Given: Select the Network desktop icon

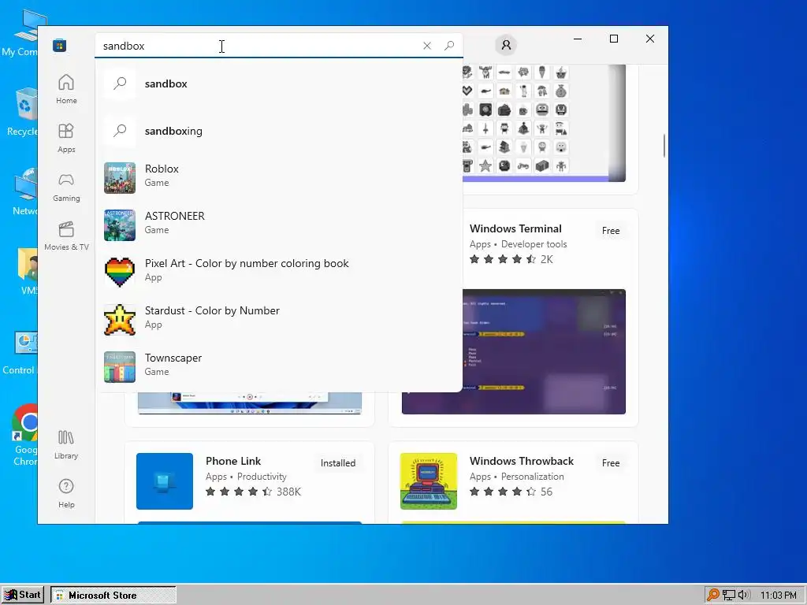Looking at the screenshot, I should [x=24, y=191].
